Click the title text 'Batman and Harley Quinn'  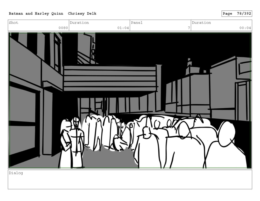click(x=36, y=14)
